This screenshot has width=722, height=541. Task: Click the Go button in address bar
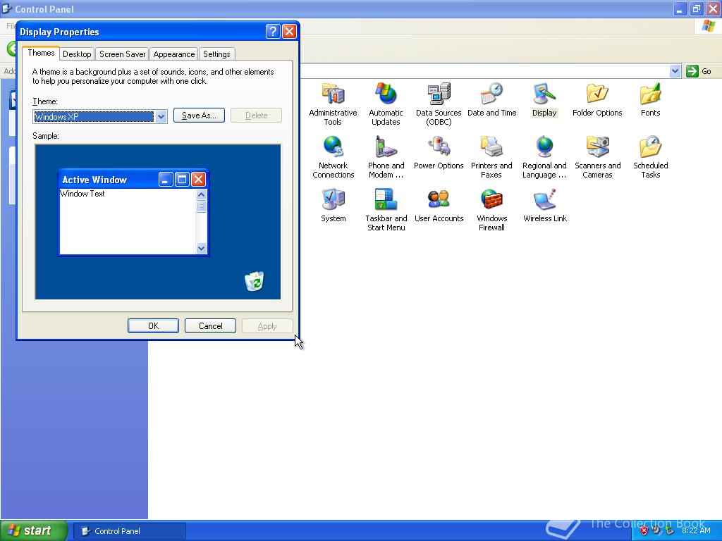[699, 71]
